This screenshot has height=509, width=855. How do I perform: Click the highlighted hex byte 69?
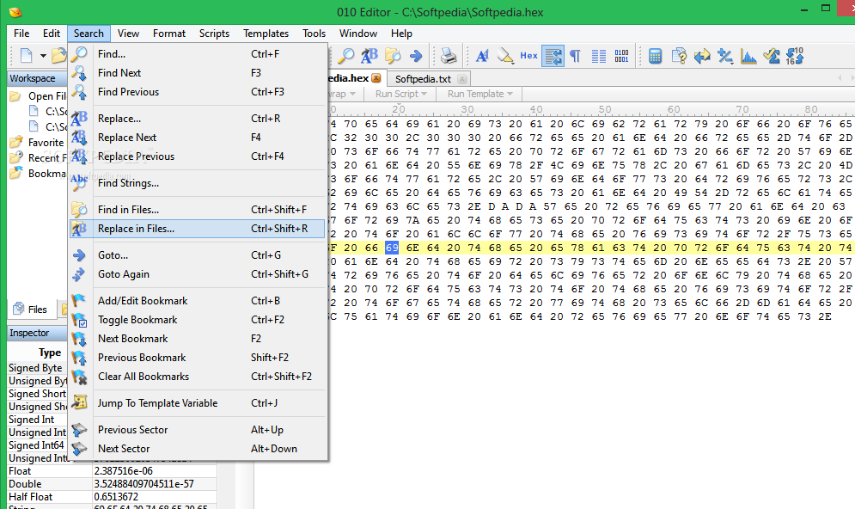(x=392, y=248)
